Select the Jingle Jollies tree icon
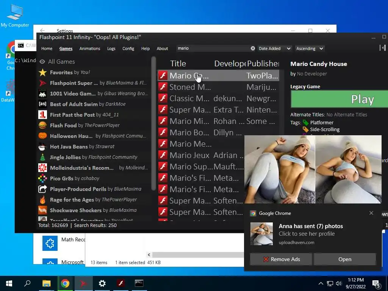 [x=42, y=157]
